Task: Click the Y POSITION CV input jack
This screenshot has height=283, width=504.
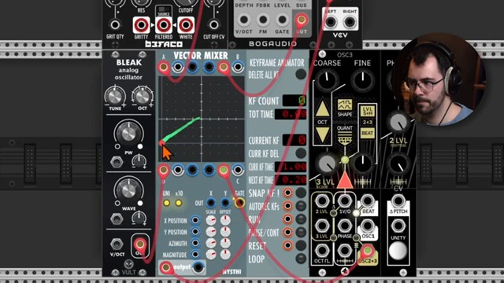Action: tap(195, 232)
